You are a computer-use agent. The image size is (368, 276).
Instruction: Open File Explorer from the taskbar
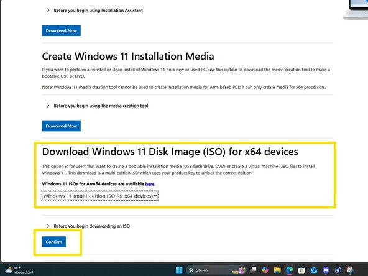(277, 270)
